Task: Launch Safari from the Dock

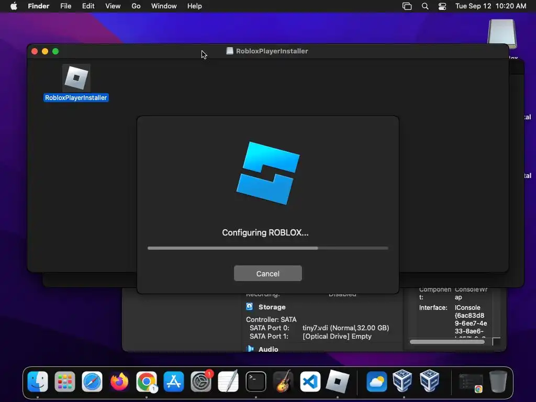Action: [92, 381]
